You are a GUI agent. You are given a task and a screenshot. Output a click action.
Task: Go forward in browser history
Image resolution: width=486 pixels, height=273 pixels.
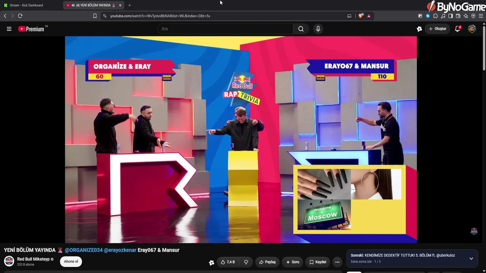12,16
